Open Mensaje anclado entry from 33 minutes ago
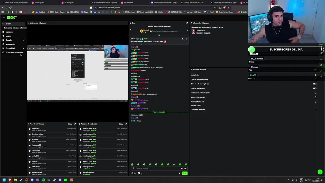 103,168
